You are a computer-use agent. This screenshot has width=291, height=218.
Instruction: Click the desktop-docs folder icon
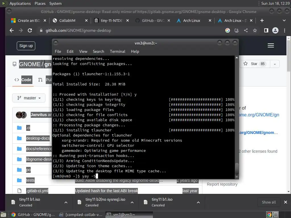[x=19, y=138]
